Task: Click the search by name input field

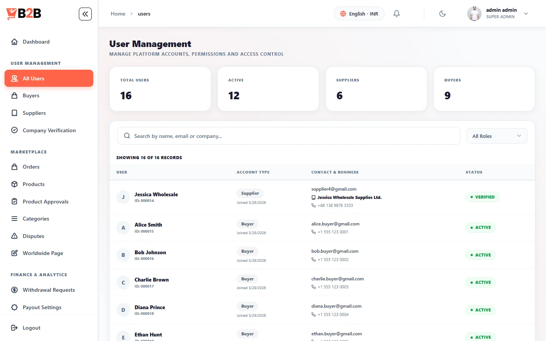Action: click(289, 136)
